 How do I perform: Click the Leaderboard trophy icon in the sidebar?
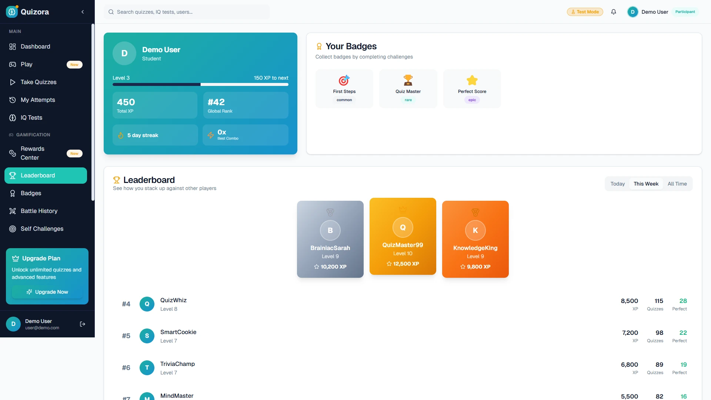point(13,176)
